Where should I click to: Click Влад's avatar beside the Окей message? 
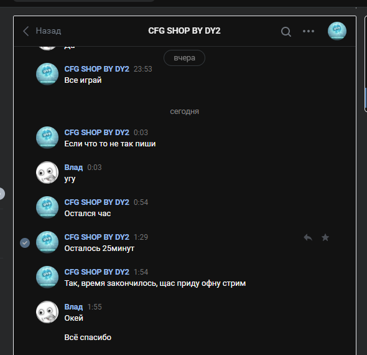47,312
